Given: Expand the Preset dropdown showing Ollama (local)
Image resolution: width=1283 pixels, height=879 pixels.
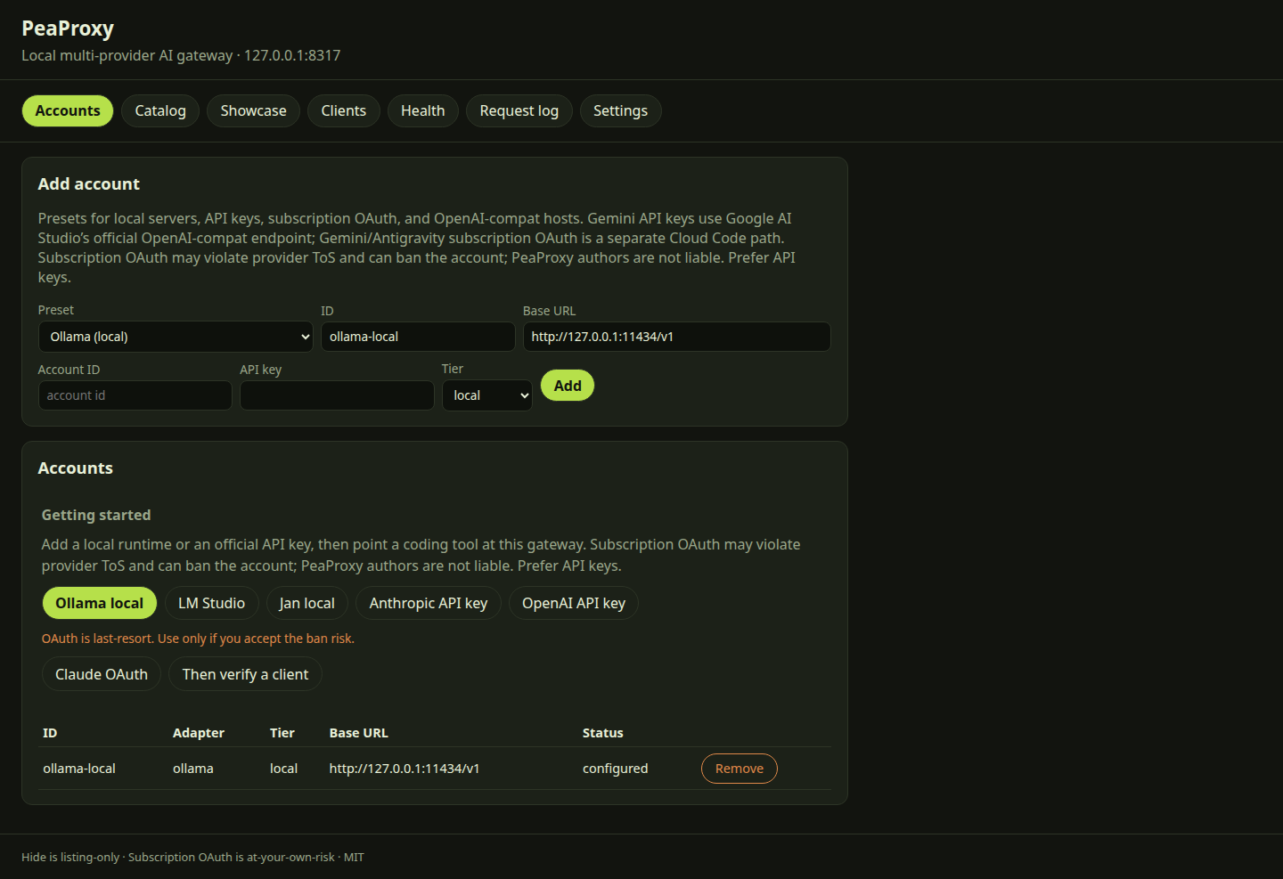Looking at the screenshot, I should tap(176, 337).
